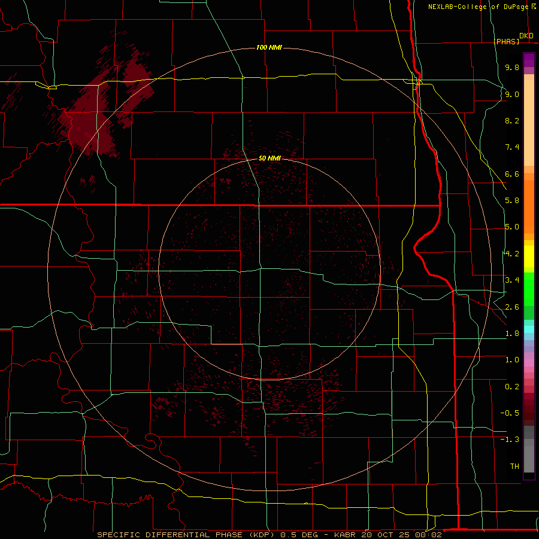Click the 6.6 scale value
539x539 pixels.
tap(512, 174)
